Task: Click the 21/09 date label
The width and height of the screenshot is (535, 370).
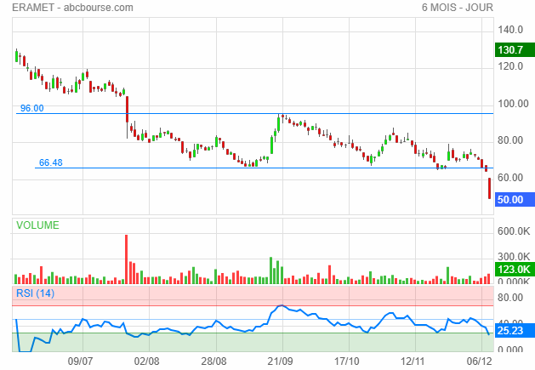Action: coord(280,361)
